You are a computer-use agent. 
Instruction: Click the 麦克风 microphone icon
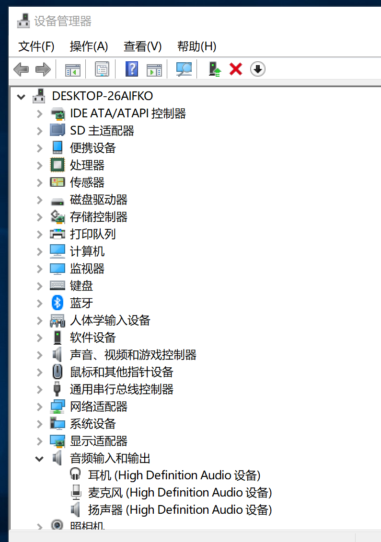pyautogui.click(x=76, y=492)
